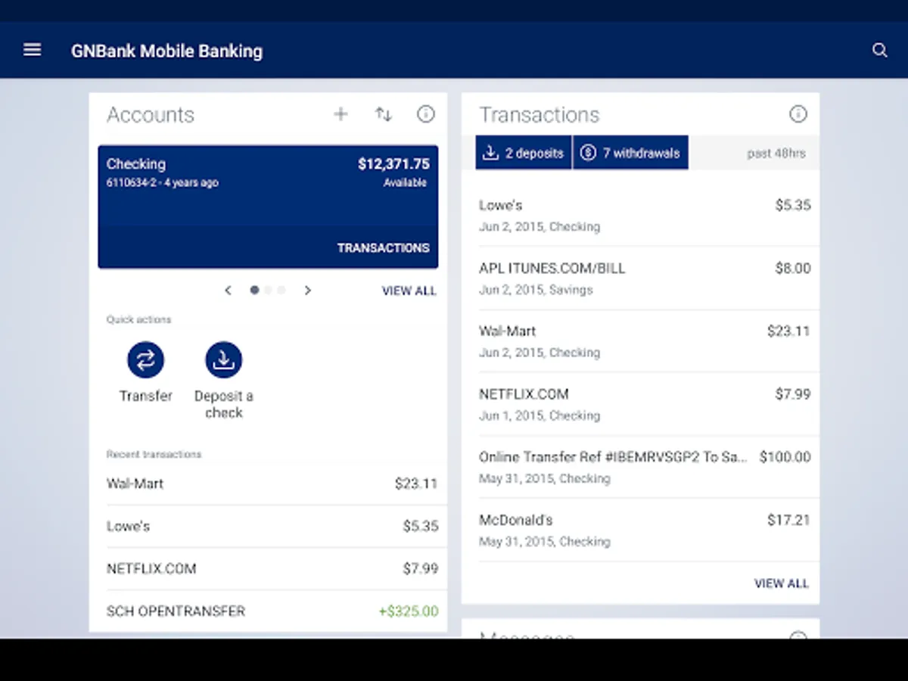Click the Transfer quick action icon

[145, 360]
